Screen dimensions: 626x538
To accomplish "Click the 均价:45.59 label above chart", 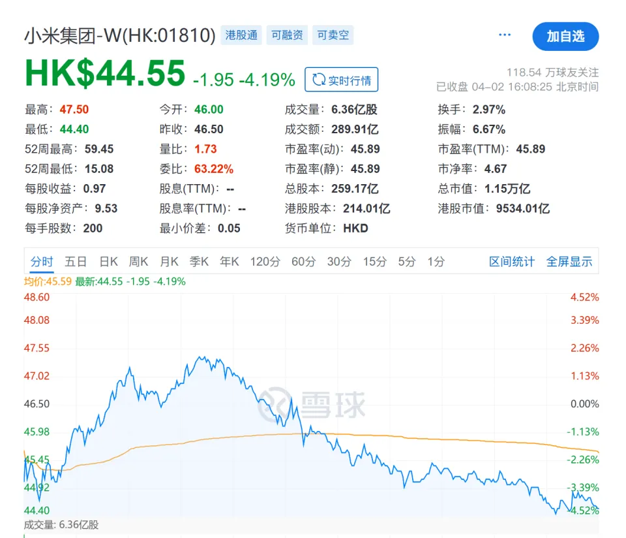I will pos(48,281).
